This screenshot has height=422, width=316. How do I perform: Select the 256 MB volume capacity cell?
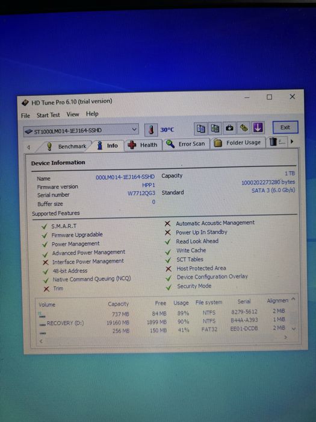tap(121, 331)
